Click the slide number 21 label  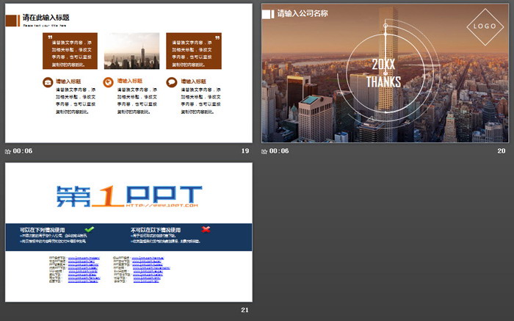245,311
